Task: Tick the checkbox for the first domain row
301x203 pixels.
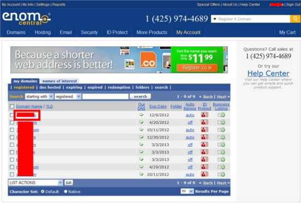Action: (x=12, y=115)
